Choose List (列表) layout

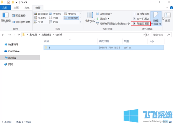[54, 18]
